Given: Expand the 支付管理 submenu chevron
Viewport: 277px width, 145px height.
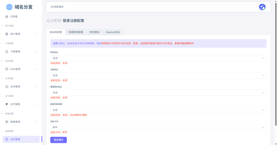Looking at the screenshot, I should coord(37,104).
